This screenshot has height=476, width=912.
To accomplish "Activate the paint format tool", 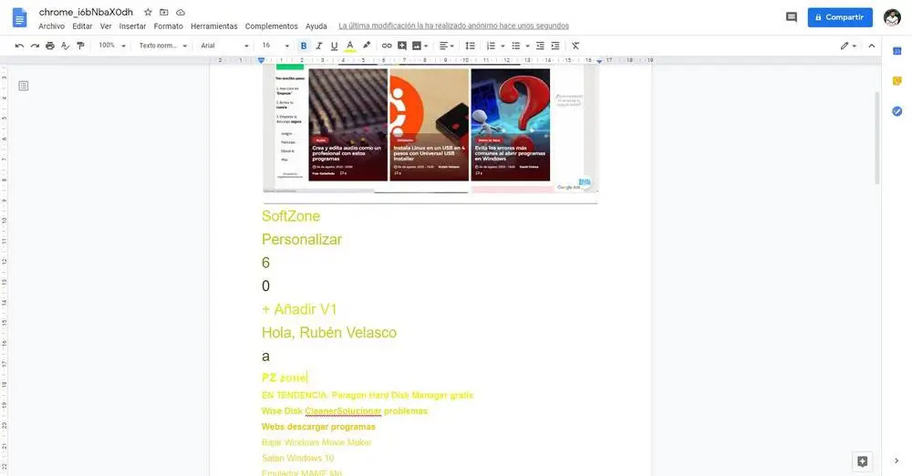I will (80, 46).
